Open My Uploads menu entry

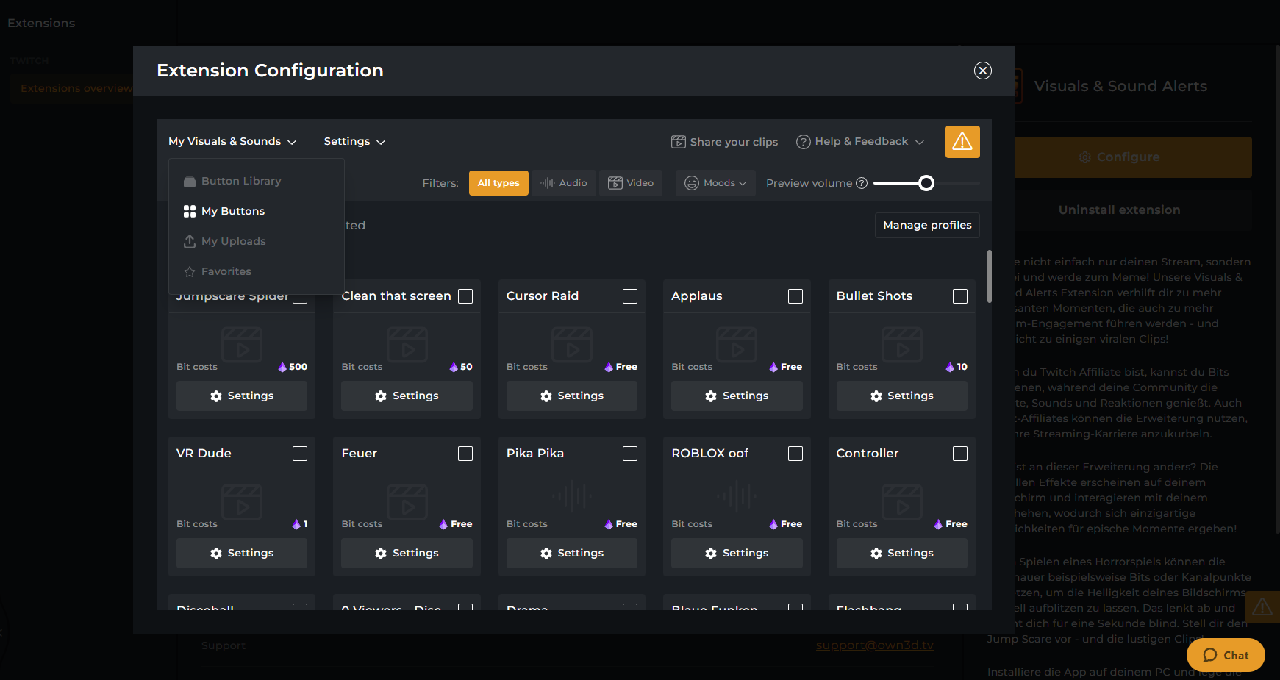(x=257, y=241)
